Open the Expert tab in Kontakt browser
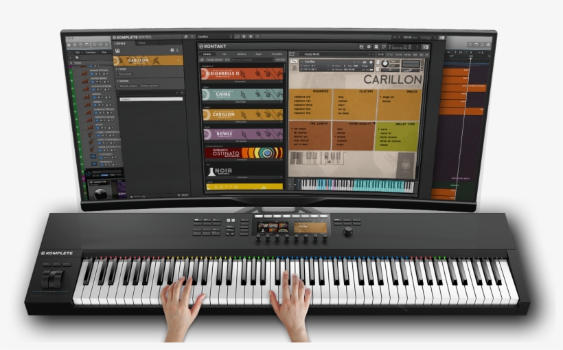 point(259,55)
